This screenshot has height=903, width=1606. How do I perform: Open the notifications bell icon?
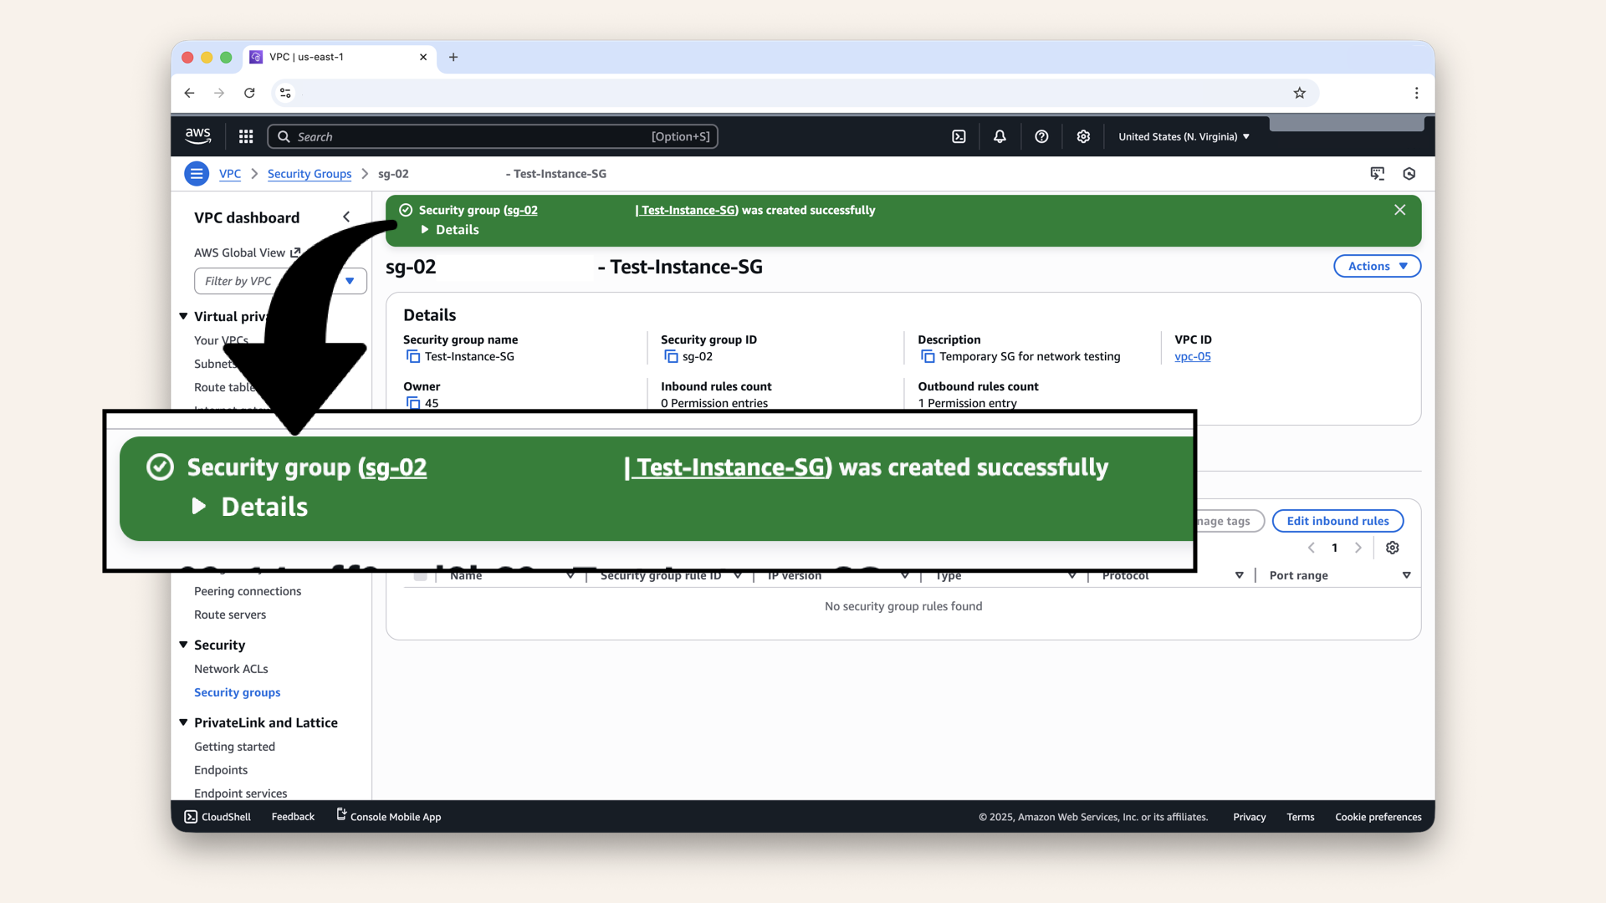999,135
